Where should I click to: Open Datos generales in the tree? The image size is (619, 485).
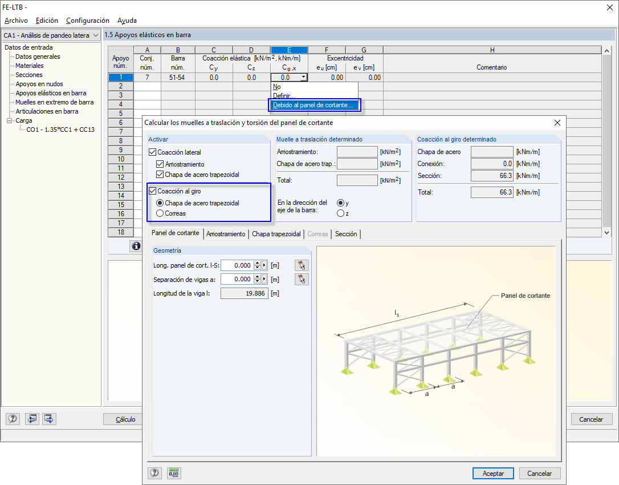(38, 56)
